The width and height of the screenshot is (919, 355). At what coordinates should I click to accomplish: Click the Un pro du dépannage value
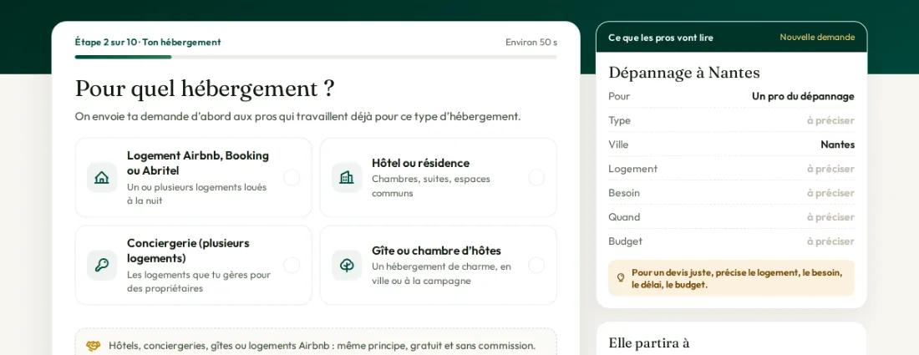tap(803, 96)
